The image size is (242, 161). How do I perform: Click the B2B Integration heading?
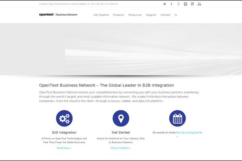click(x=64, y=132)
